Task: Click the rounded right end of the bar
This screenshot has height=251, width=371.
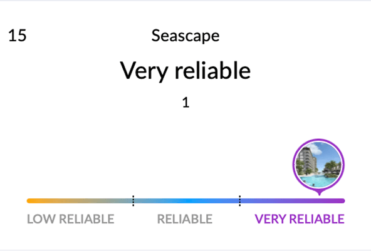Action: tap(343, 201)
